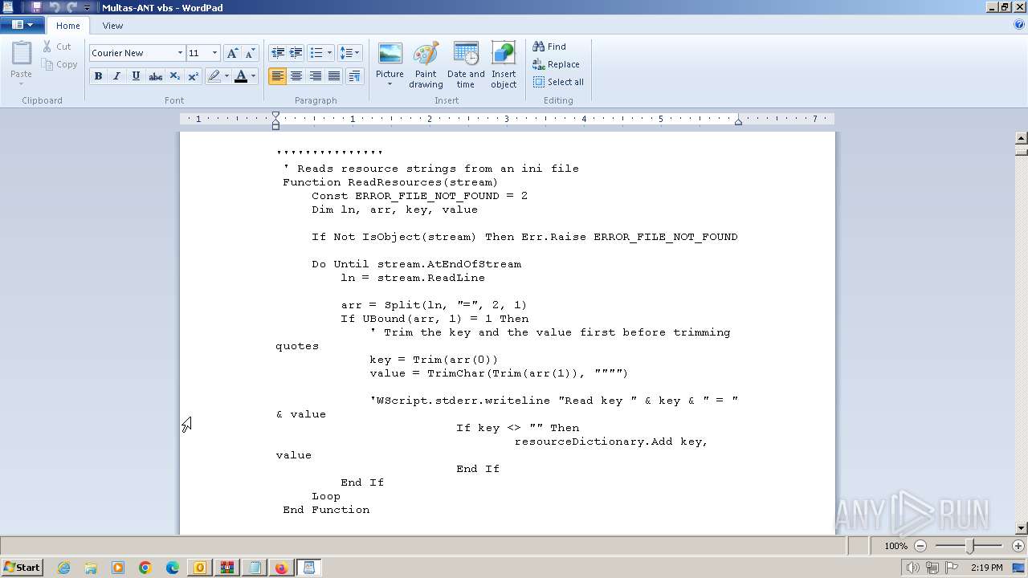Click the zoom in plus button
The height and width of the screenshot is (578, 1028).
(x=1018, y=546)
